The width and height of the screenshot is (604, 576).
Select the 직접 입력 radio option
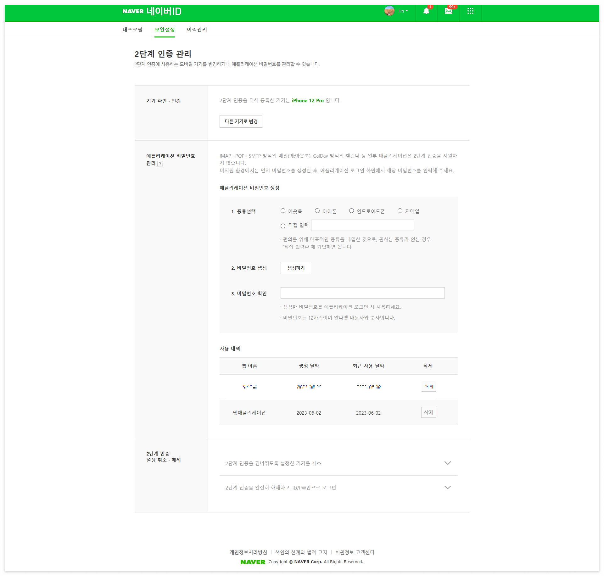(283, 226)
